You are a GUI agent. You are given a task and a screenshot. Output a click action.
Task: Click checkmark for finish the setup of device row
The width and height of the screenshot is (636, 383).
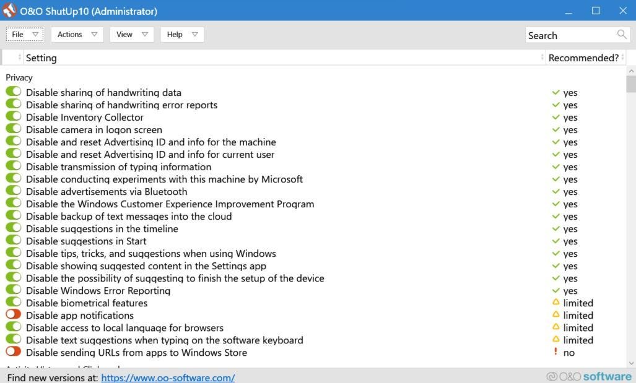coord(555,278)
